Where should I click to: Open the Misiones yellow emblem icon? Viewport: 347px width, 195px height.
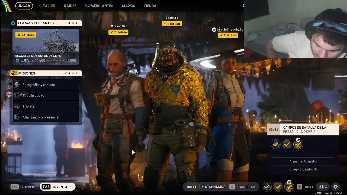pyautogui.click(x=13, y=73)
